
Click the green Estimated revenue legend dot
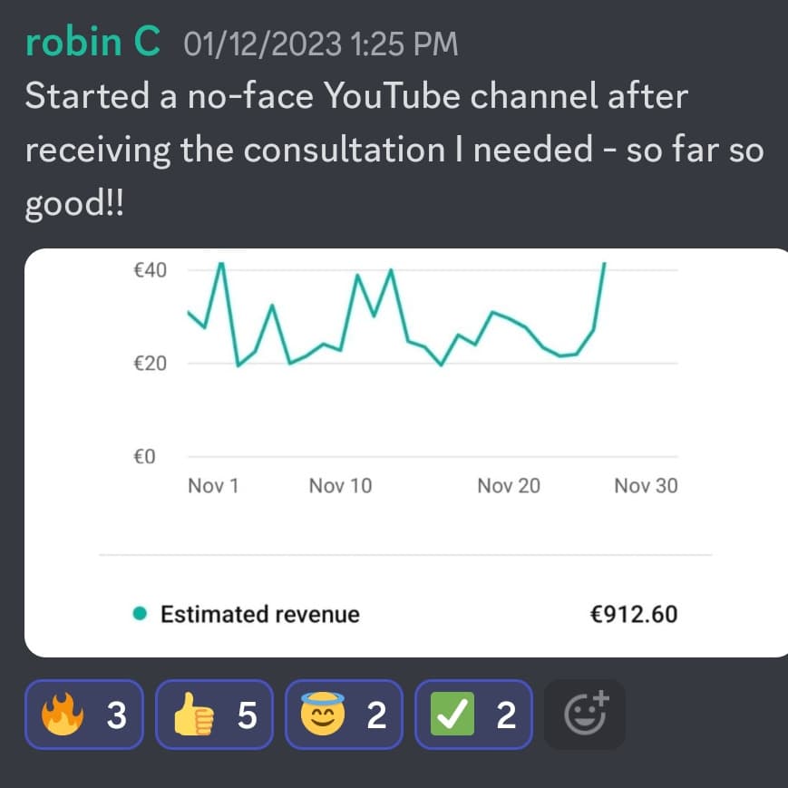pos(140,614)
